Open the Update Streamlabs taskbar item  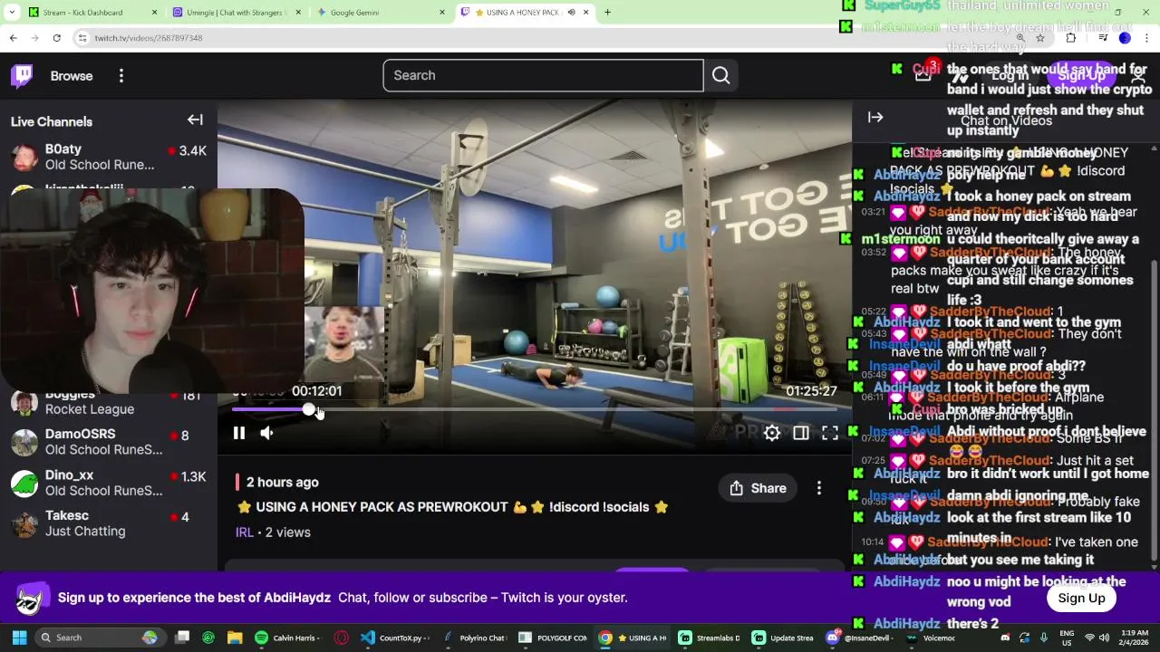784,638
